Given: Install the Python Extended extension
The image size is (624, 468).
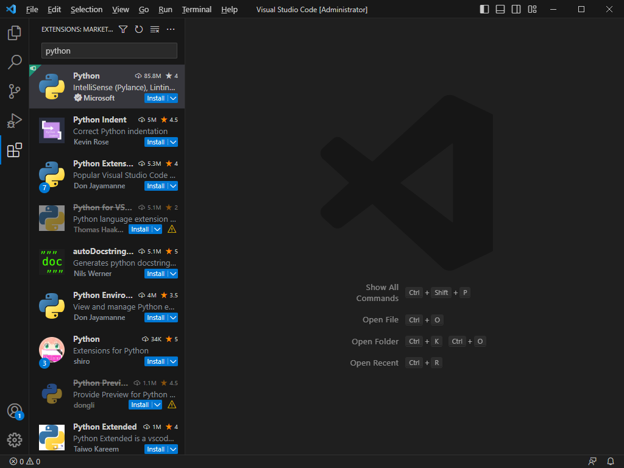Looking at the screenshot, I should click(x=155, y=449).
